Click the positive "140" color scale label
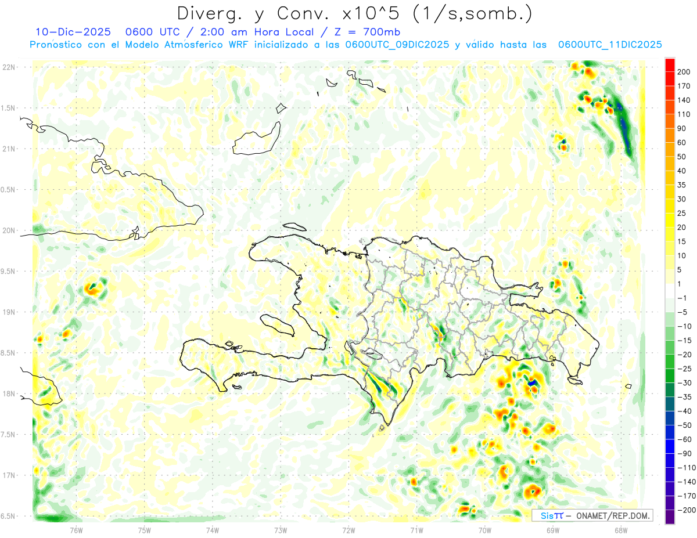This screenshot has width=697, height=538. (x=684, y=100)
